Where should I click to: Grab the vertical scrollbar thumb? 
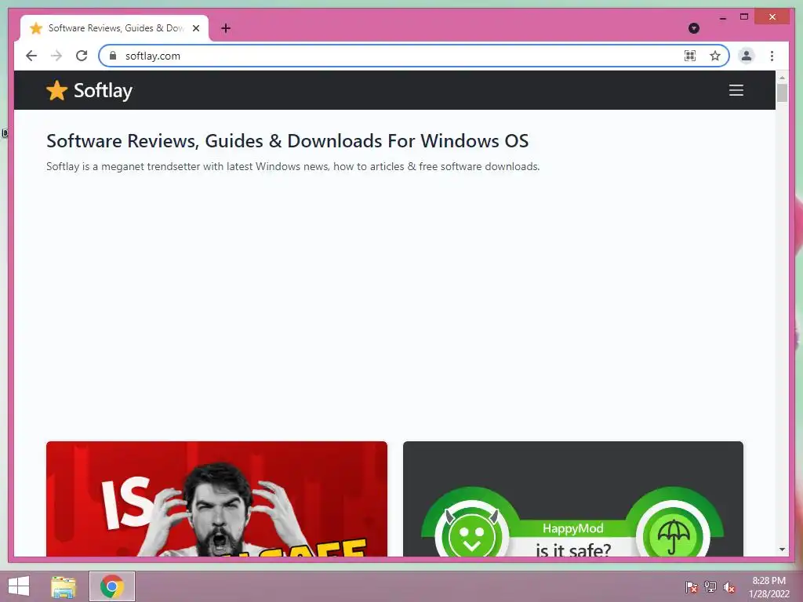click(782, 93)
